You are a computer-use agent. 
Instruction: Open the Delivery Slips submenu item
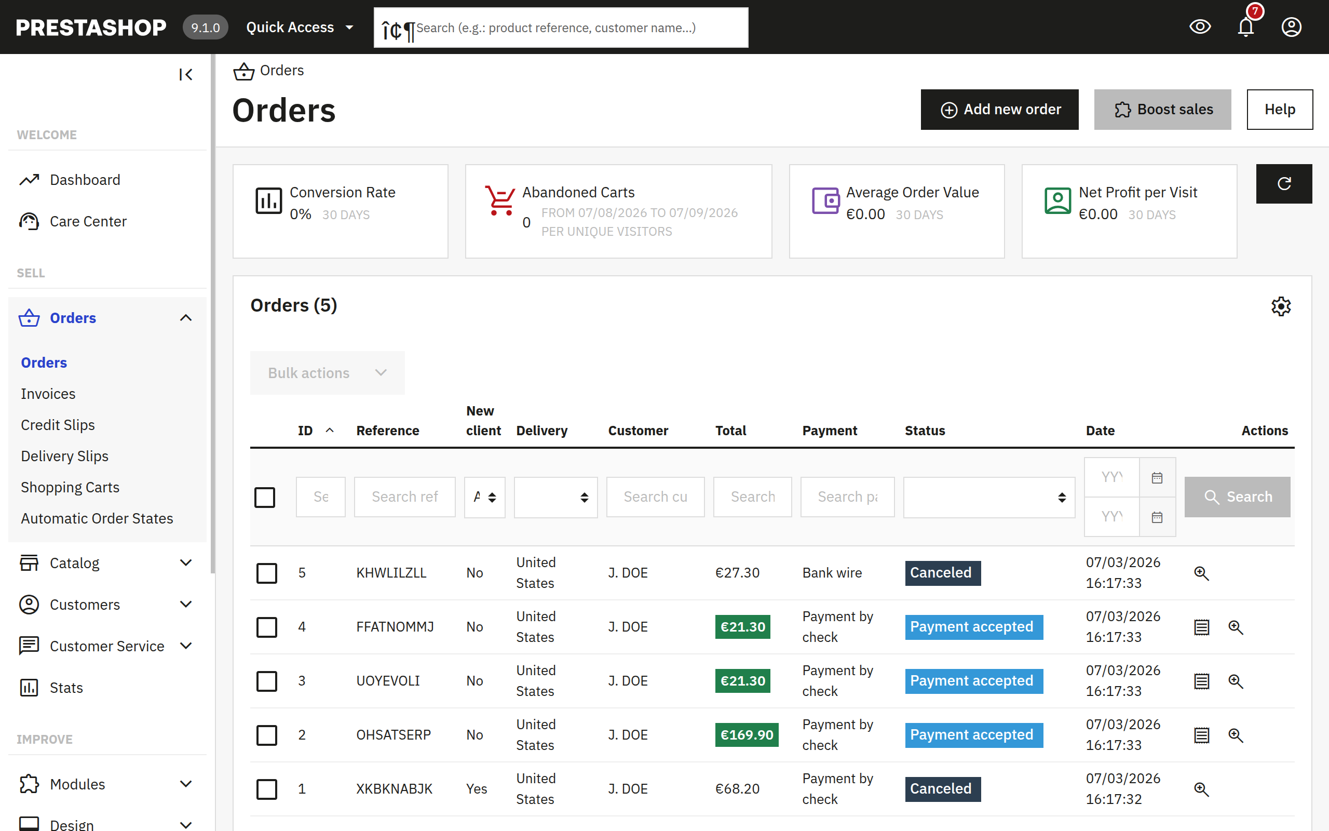tap(64, 456)
